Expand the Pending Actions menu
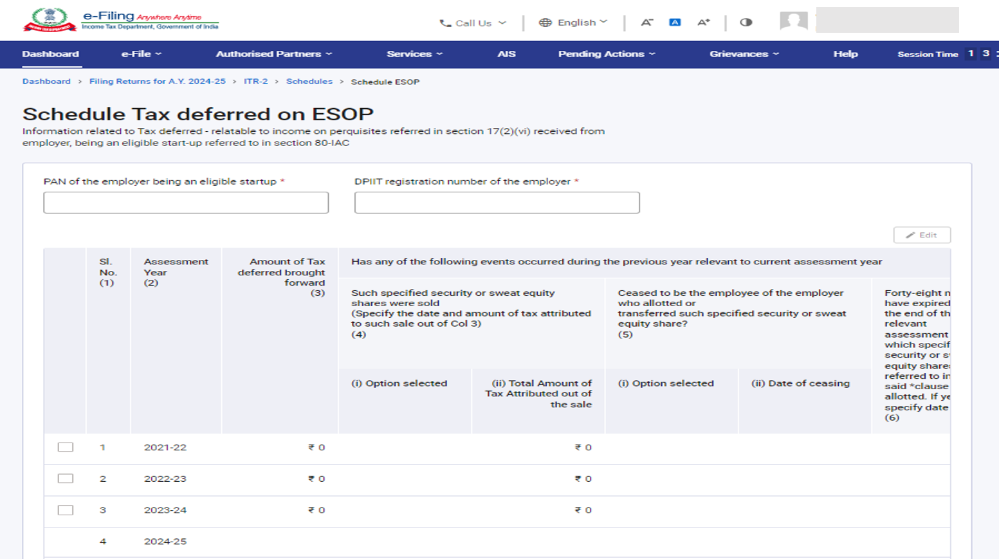This screenshot has width=999, height=559. (606, 54)
